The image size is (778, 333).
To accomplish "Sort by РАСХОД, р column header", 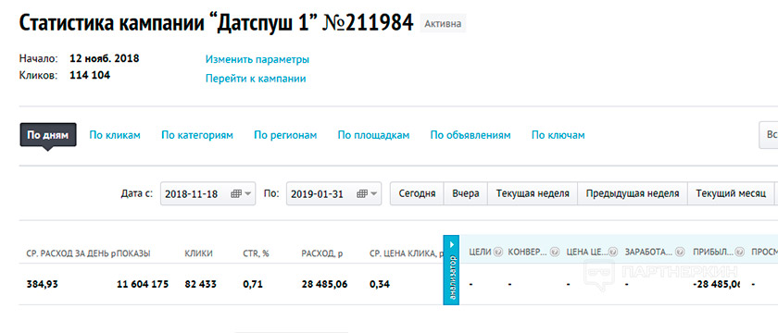I will point(322,253).
